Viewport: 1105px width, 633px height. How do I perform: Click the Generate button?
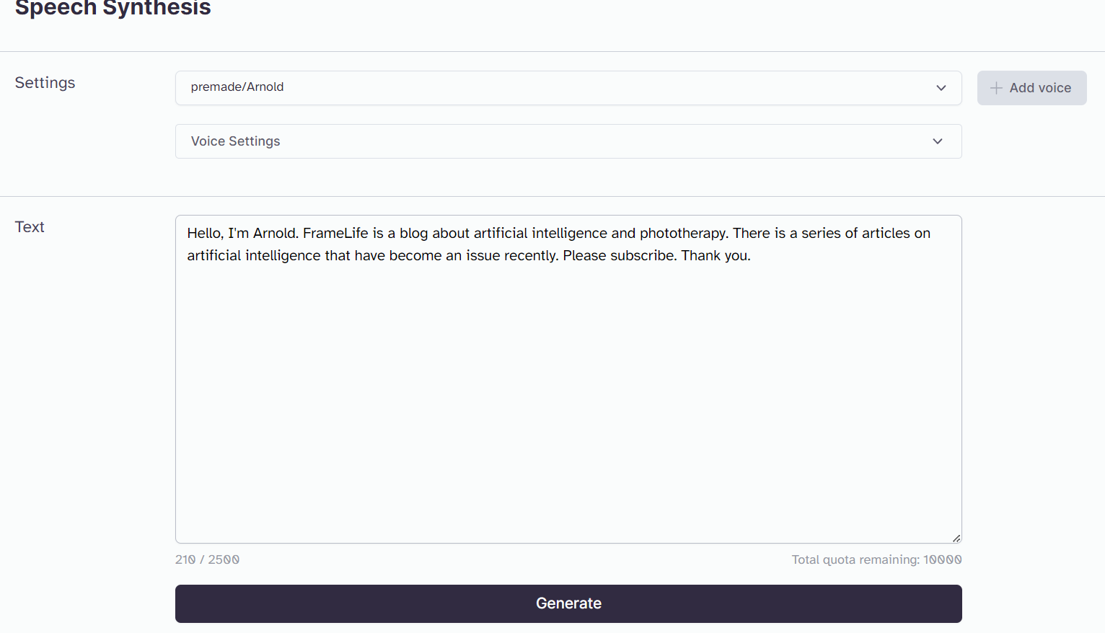(568, 603)
